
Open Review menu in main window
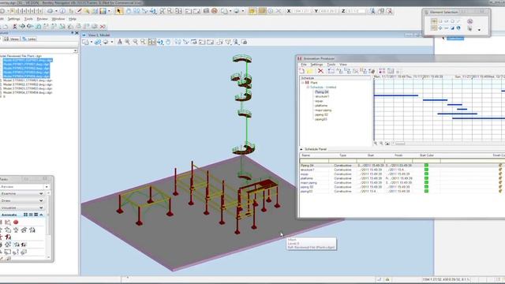(42, 19)
